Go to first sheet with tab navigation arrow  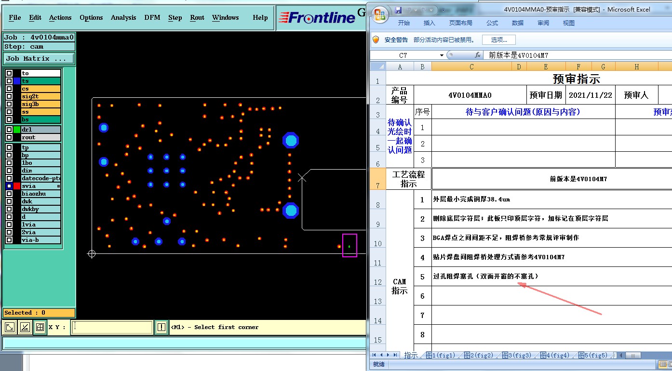click(374, 355)
